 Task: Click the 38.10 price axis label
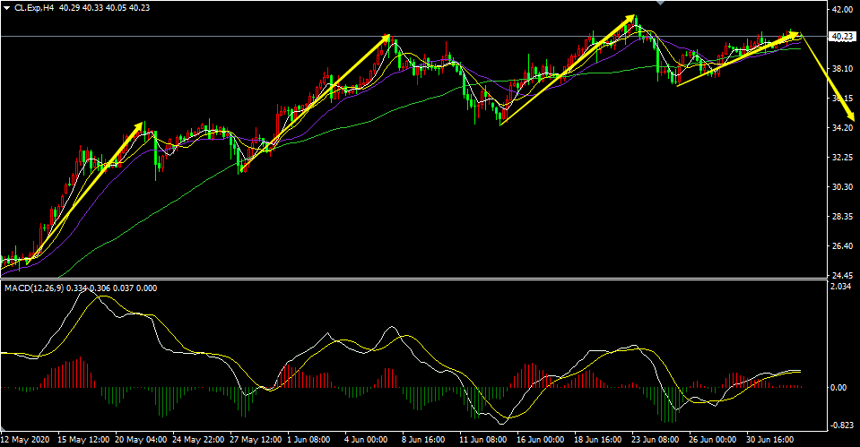pos(842,68)
